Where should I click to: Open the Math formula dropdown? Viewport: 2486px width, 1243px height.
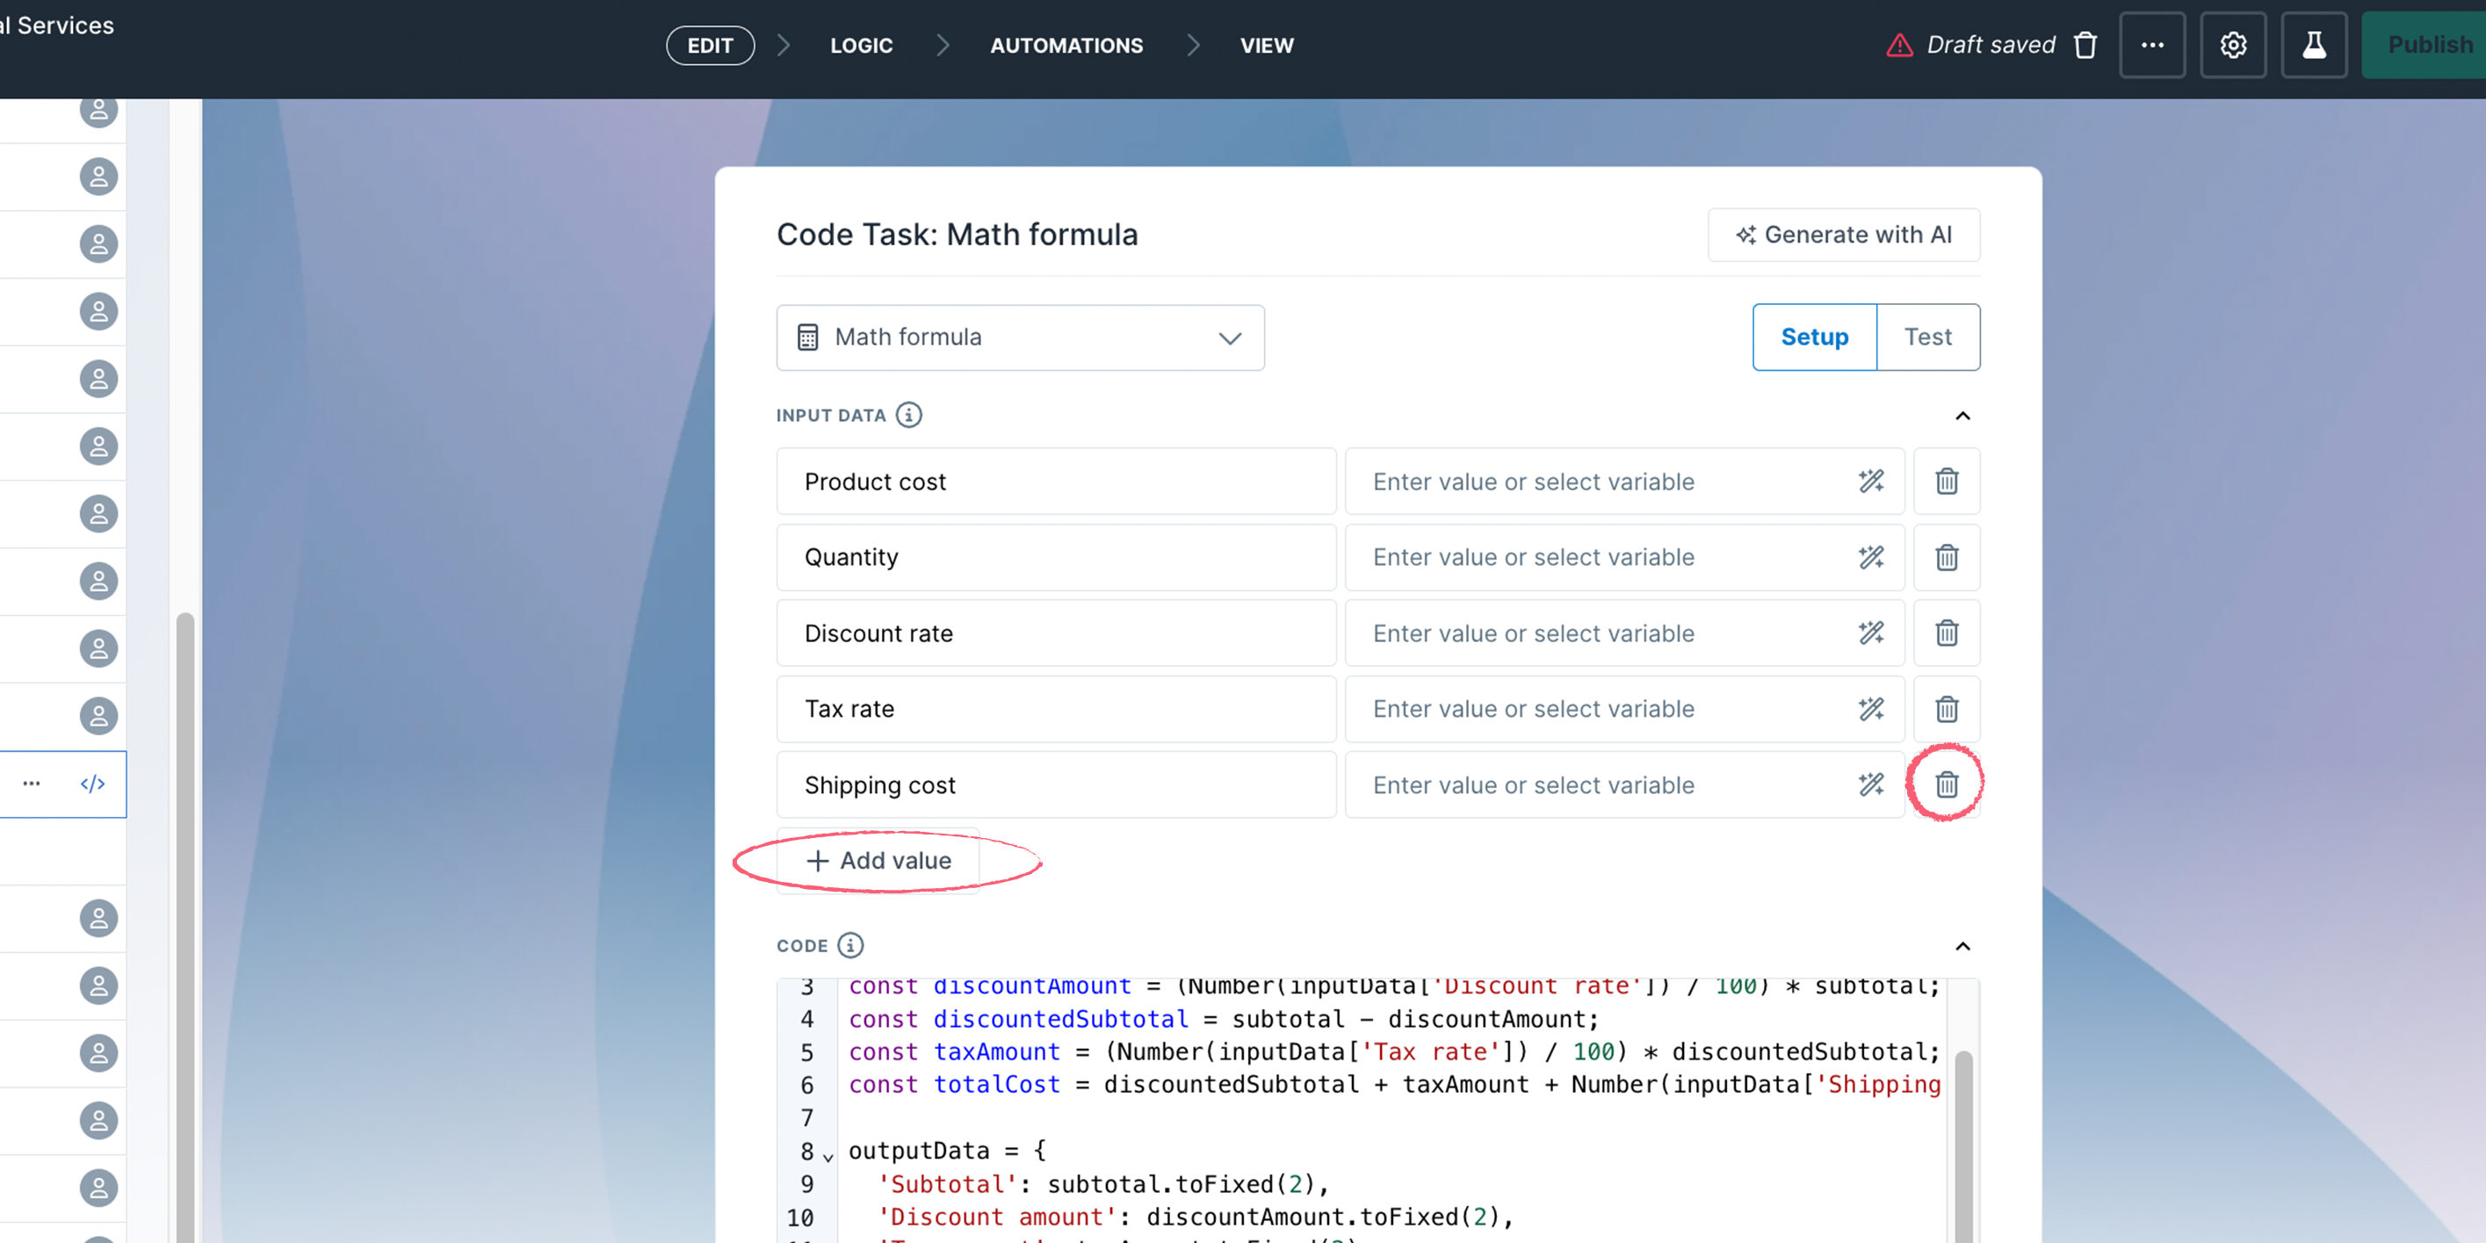(x=1020, y=338)
